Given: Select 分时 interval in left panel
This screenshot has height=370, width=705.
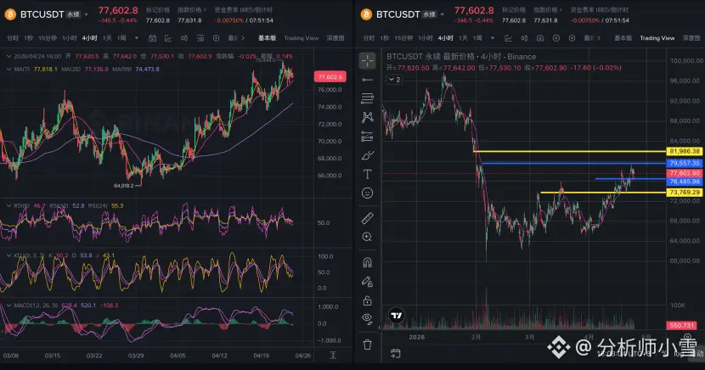Looking at the screenshot, I should click(x=13, y=38).
